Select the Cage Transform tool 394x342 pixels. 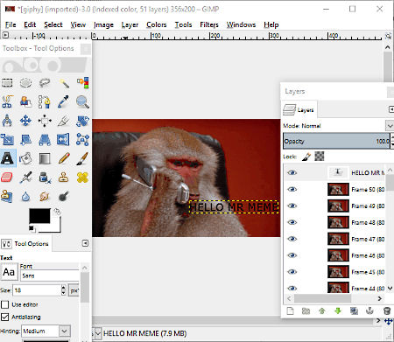[82, 139]
